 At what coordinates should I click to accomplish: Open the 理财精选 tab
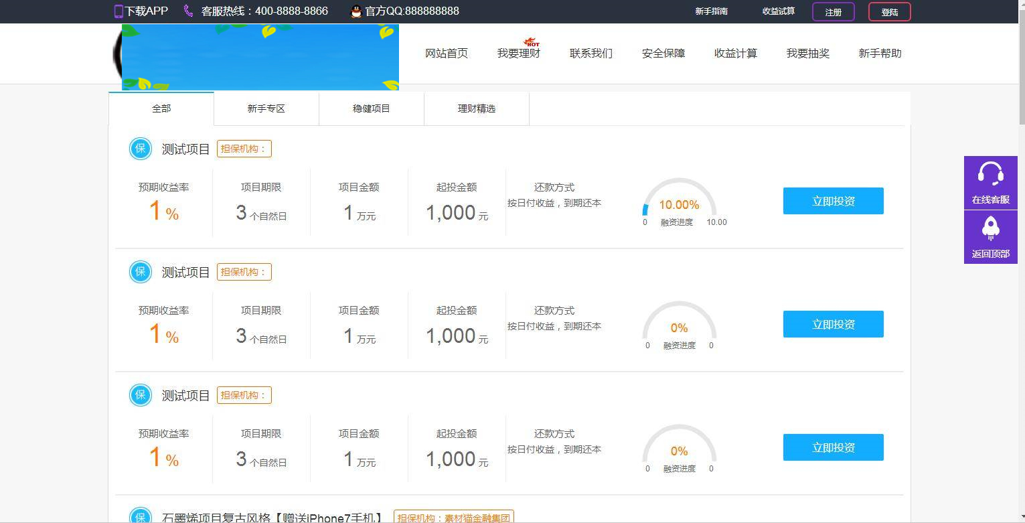tap(476, 108)
